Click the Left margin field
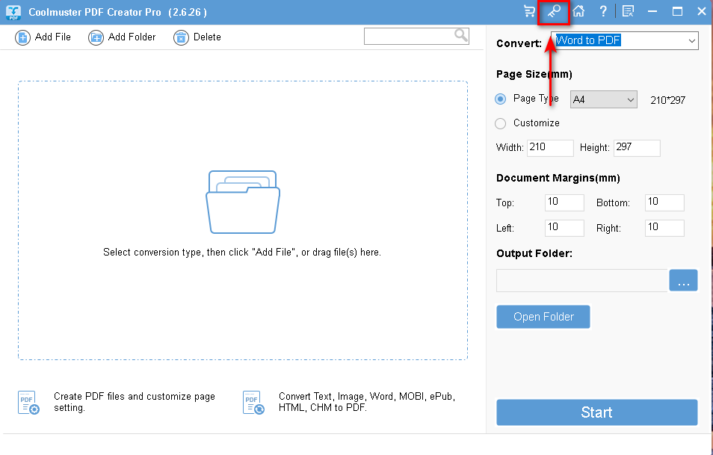The height and width of the screenshot is (455, 713). point(564,228)
